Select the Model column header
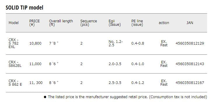This screenshot has width=217, height=110. click(13, 23)
